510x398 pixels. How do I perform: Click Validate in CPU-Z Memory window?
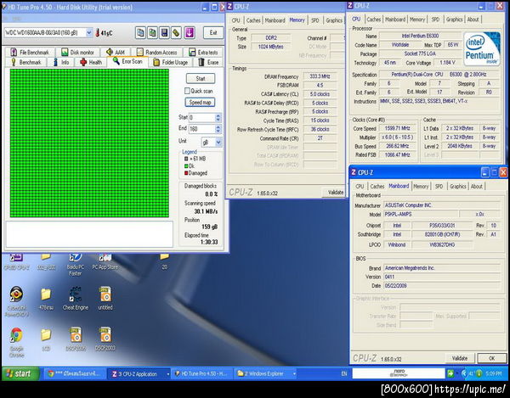336,192
